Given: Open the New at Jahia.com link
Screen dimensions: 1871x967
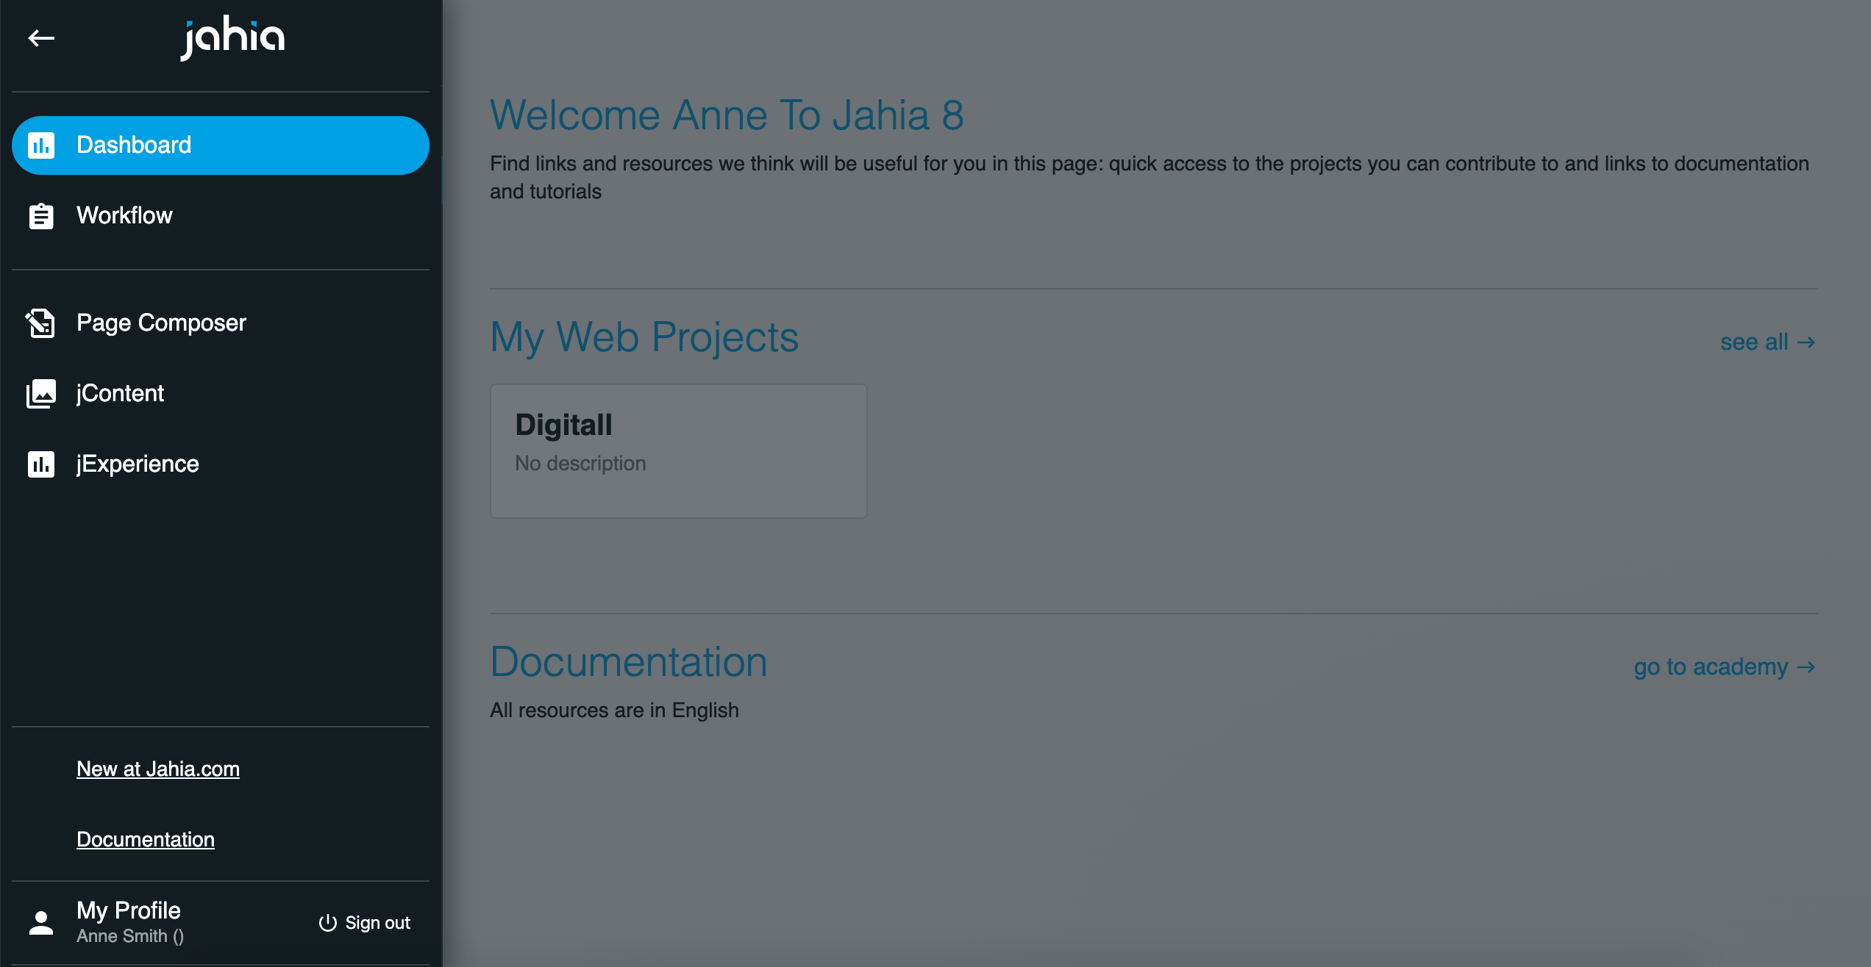Looking at the screenshot, I should pyautogui.click(x=158, y=769).
